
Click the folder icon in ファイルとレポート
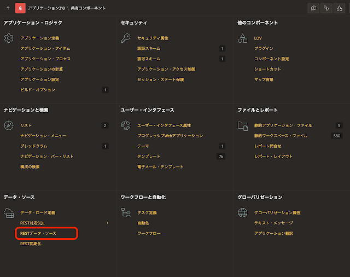[x=243, y=125]
